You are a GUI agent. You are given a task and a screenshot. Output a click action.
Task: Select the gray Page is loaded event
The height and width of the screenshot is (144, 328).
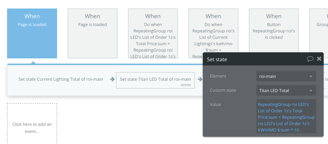(92, 33)
